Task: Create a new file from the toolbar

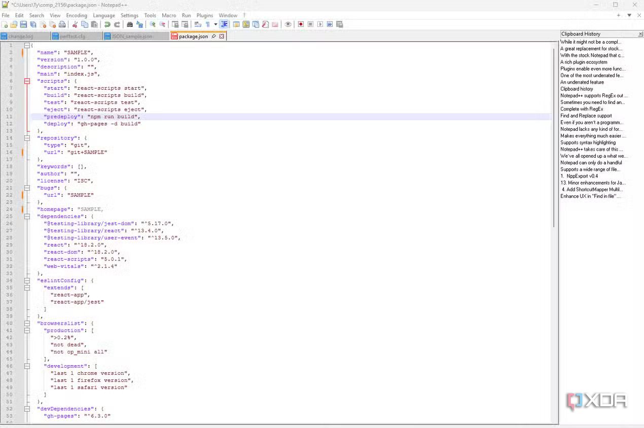Action: click(x=5, y=24)
